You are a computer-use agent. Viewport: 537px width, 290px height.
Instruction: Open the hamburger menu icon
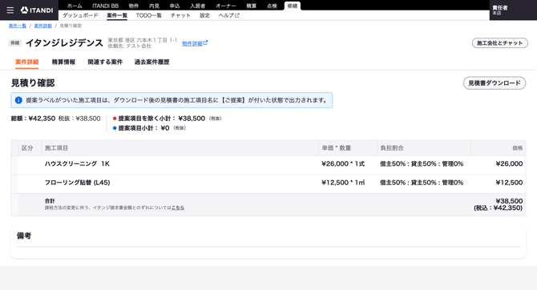10,10
